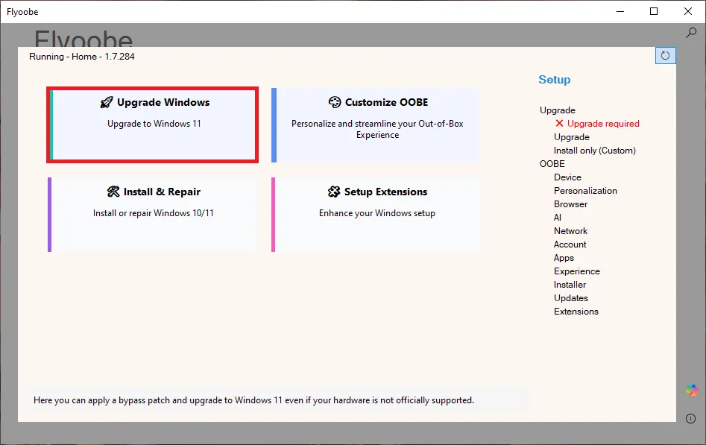
Task: Select the Updates entry in the sidebar
Action: tap(571, 298)
